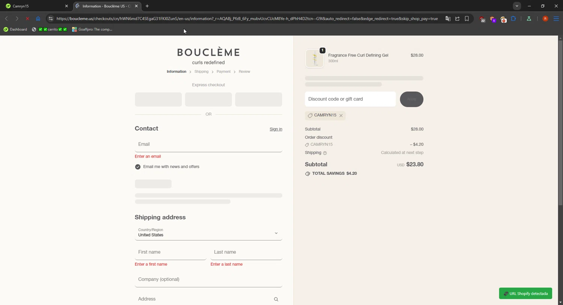
Task: Select the 'TOTAL SAVINGS $4.20' text
Action: [334, 173]
